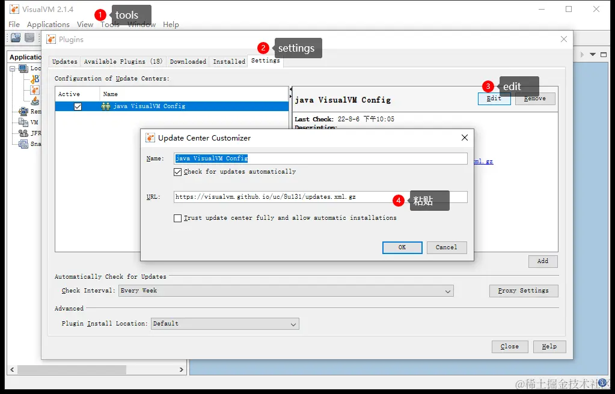
Task: Click the Edit button
Action: [494, 98]
